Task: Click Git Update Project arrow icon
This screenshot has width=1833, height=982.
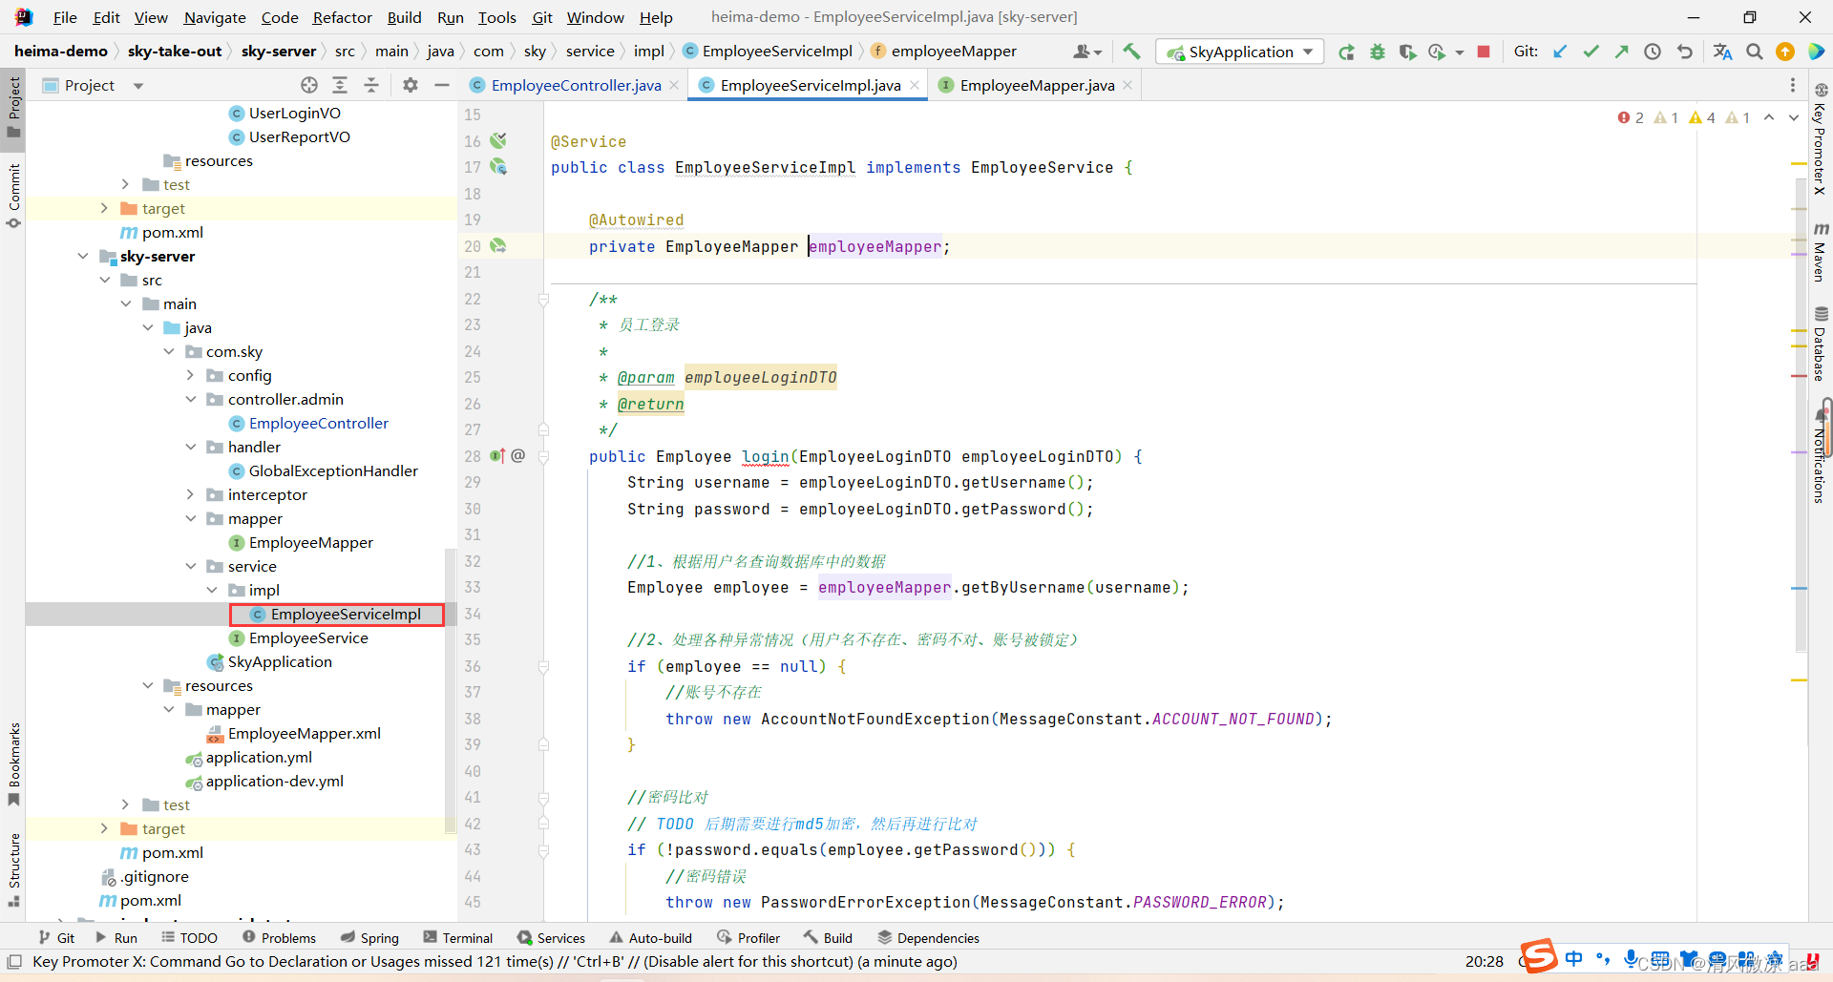Action: (1560, 52)
